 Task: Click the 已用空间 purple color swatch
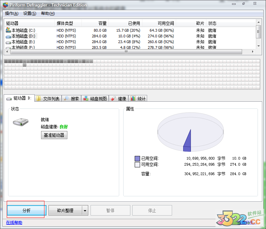(137, 158)
